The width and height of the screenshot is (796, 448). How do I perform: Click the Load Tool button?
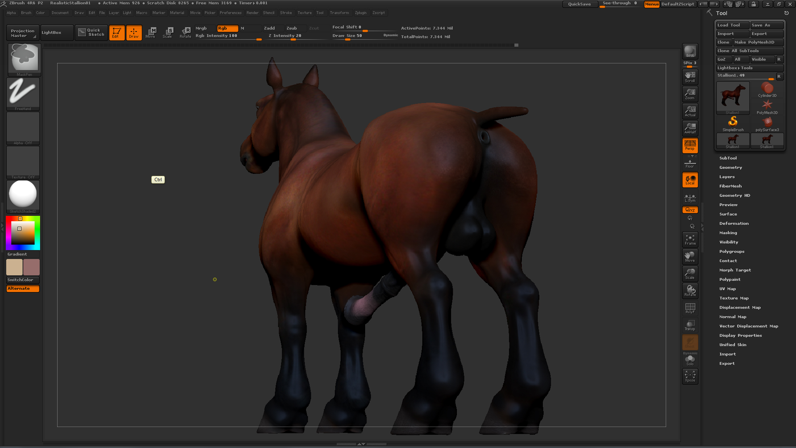732,25
